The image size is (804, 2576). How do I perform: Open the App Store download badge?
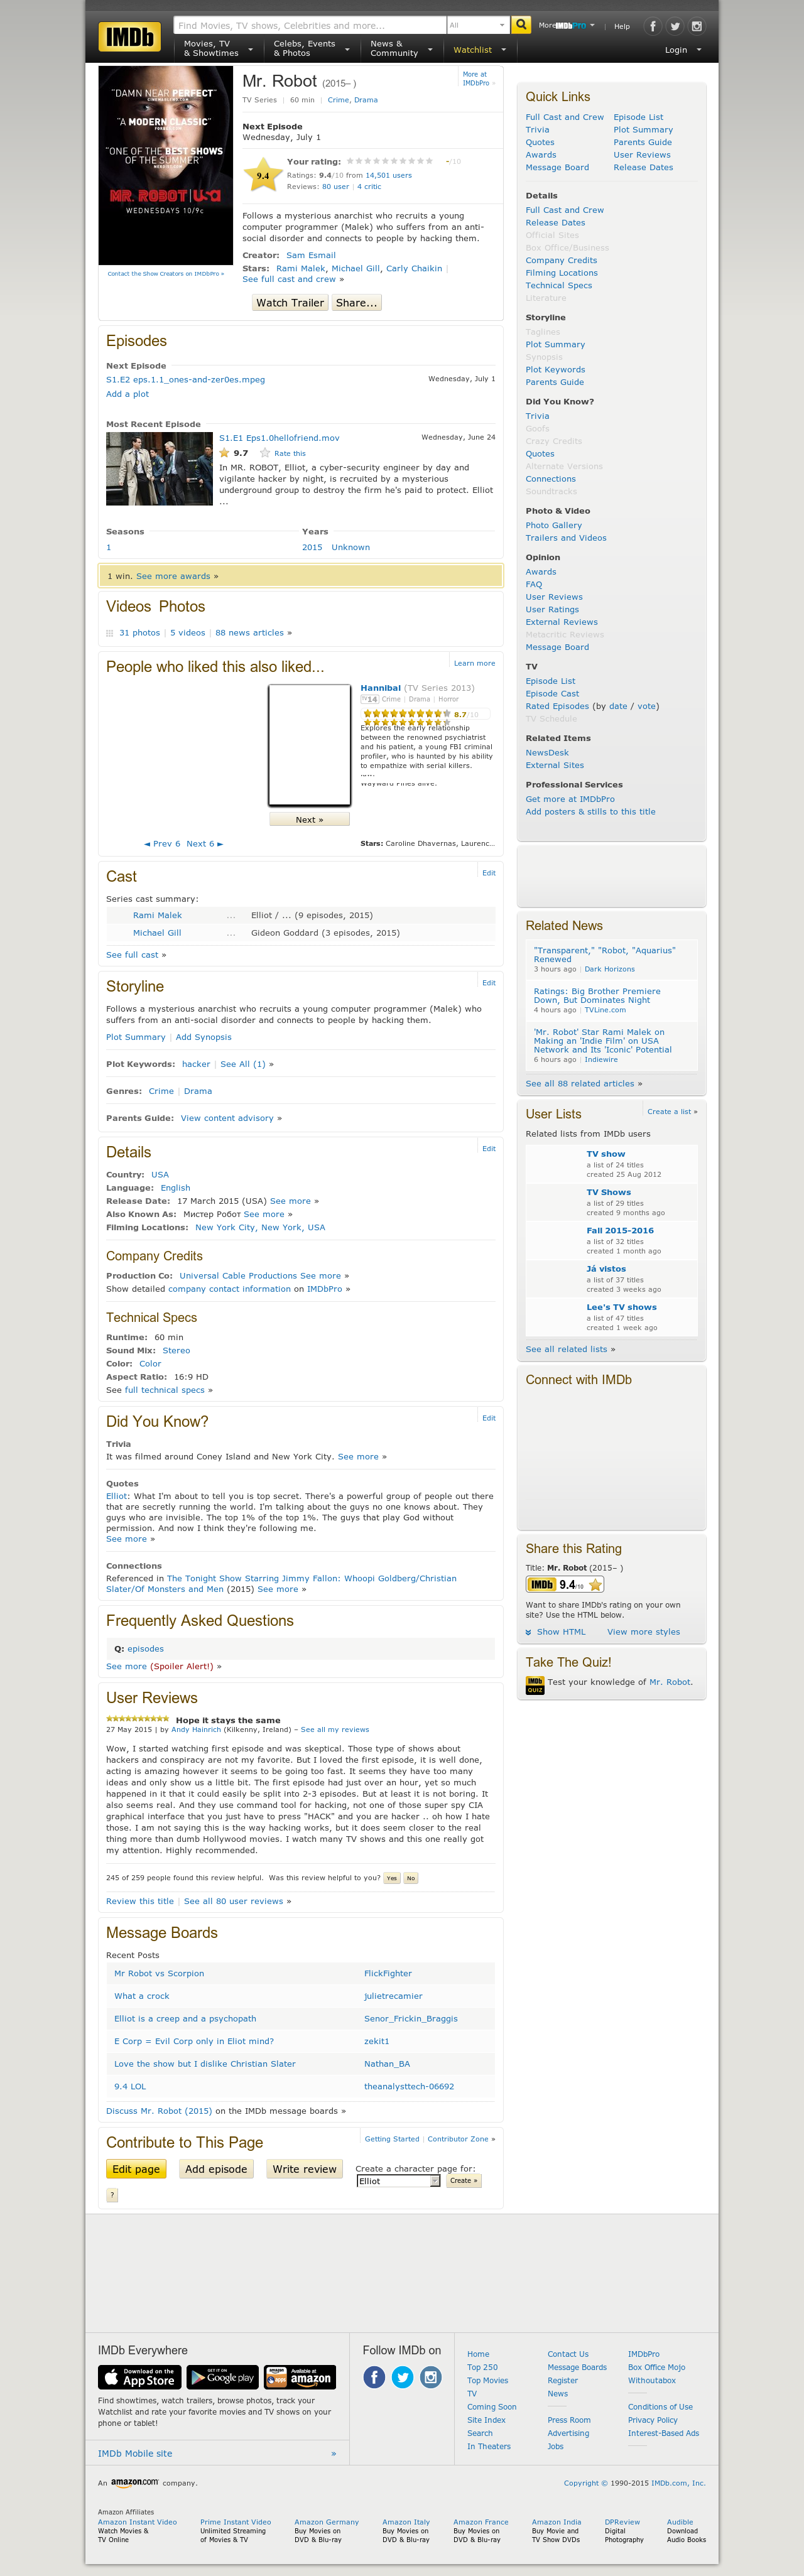pos(139,2376)
